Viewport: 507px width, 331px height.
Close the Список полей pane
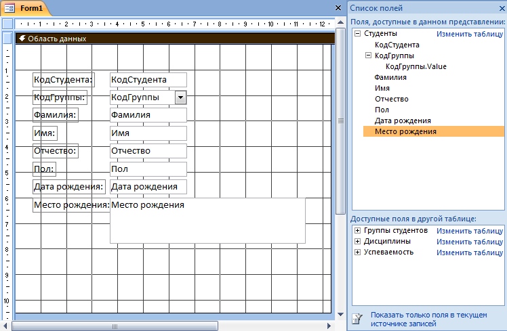tap(502, 8)
